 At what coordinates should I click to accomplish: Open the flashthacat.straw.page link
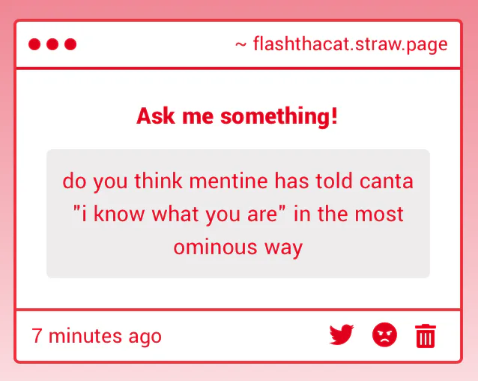pyautogui.click(x=351, y=44)
